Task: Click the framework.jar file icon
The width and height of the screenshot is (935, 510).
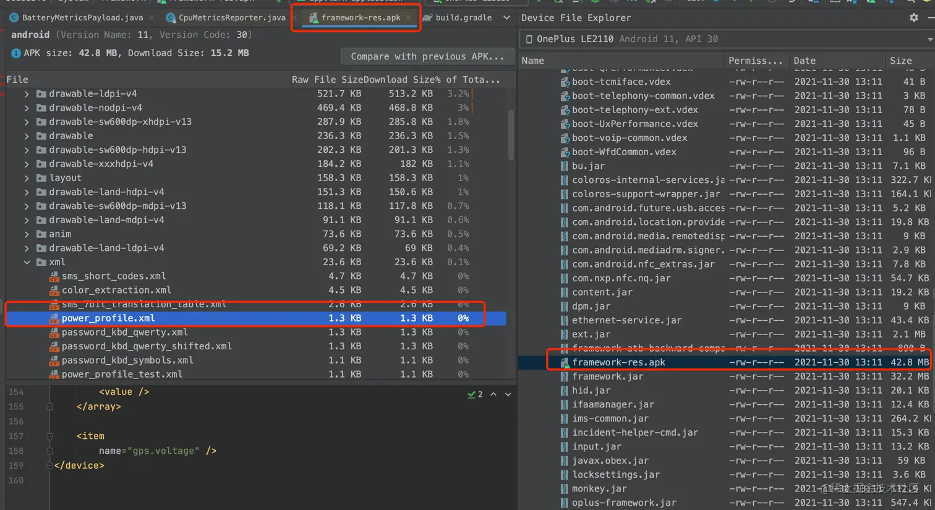Action: pos(565,376)
